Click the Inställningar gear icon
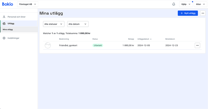208x109 pixels. (x=4, y=38)
